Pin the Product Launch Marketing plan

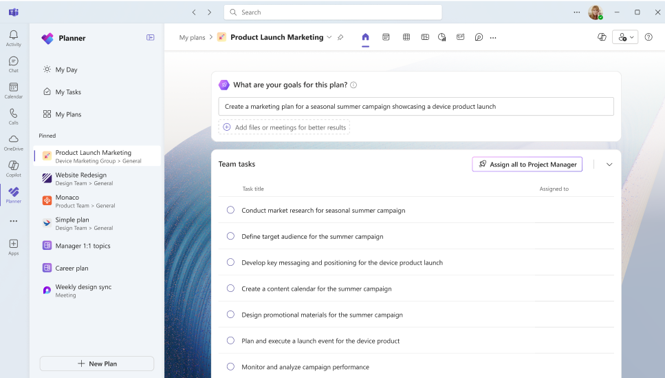pos(340,37)
